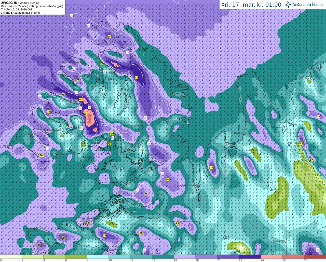Click the scale tick label 16

(175, 260)
